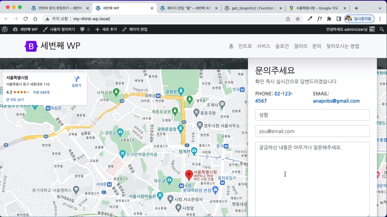This screenshot has height=217, width=387.
Task: Toggle the browser side panel
Action: tap(339, 19)
